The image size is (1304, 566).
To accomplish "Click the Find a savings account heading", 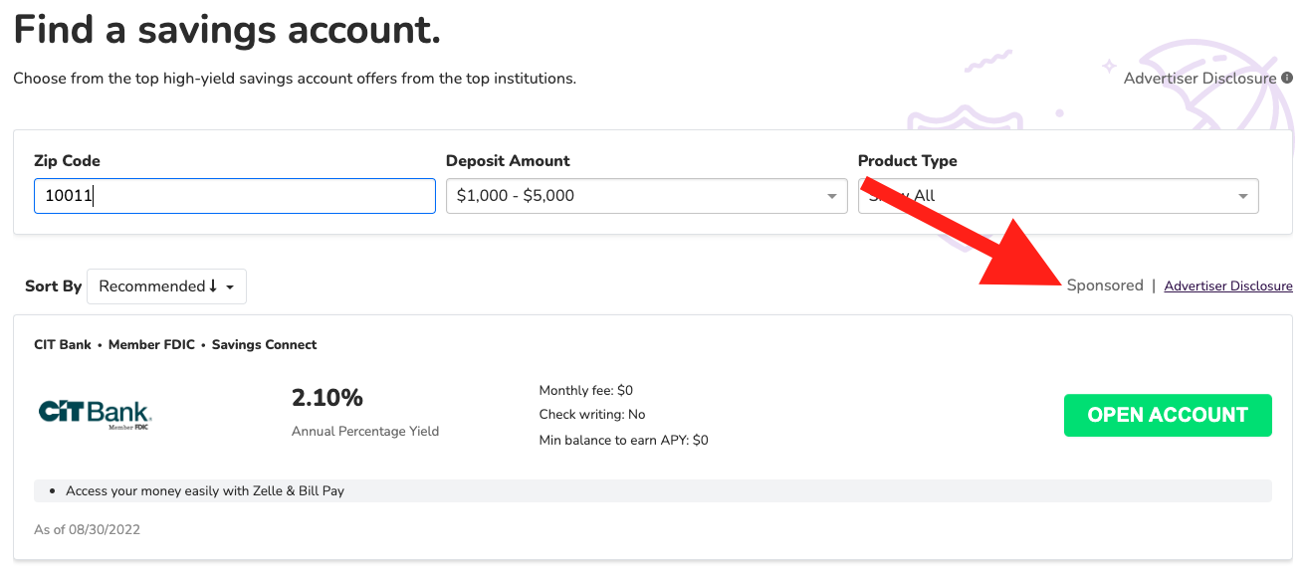I will point(227,30).
